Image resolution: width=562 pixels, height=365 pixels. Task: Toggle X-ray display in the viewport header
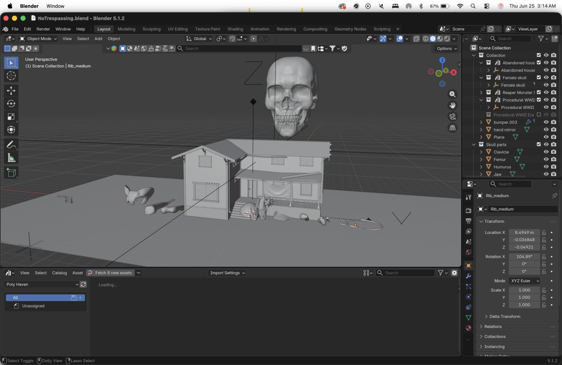416,39
